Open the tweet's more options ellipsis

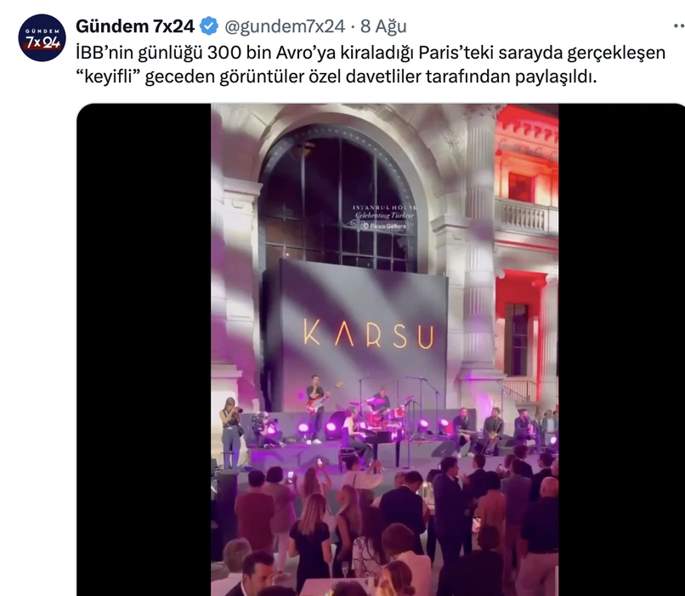679,26
